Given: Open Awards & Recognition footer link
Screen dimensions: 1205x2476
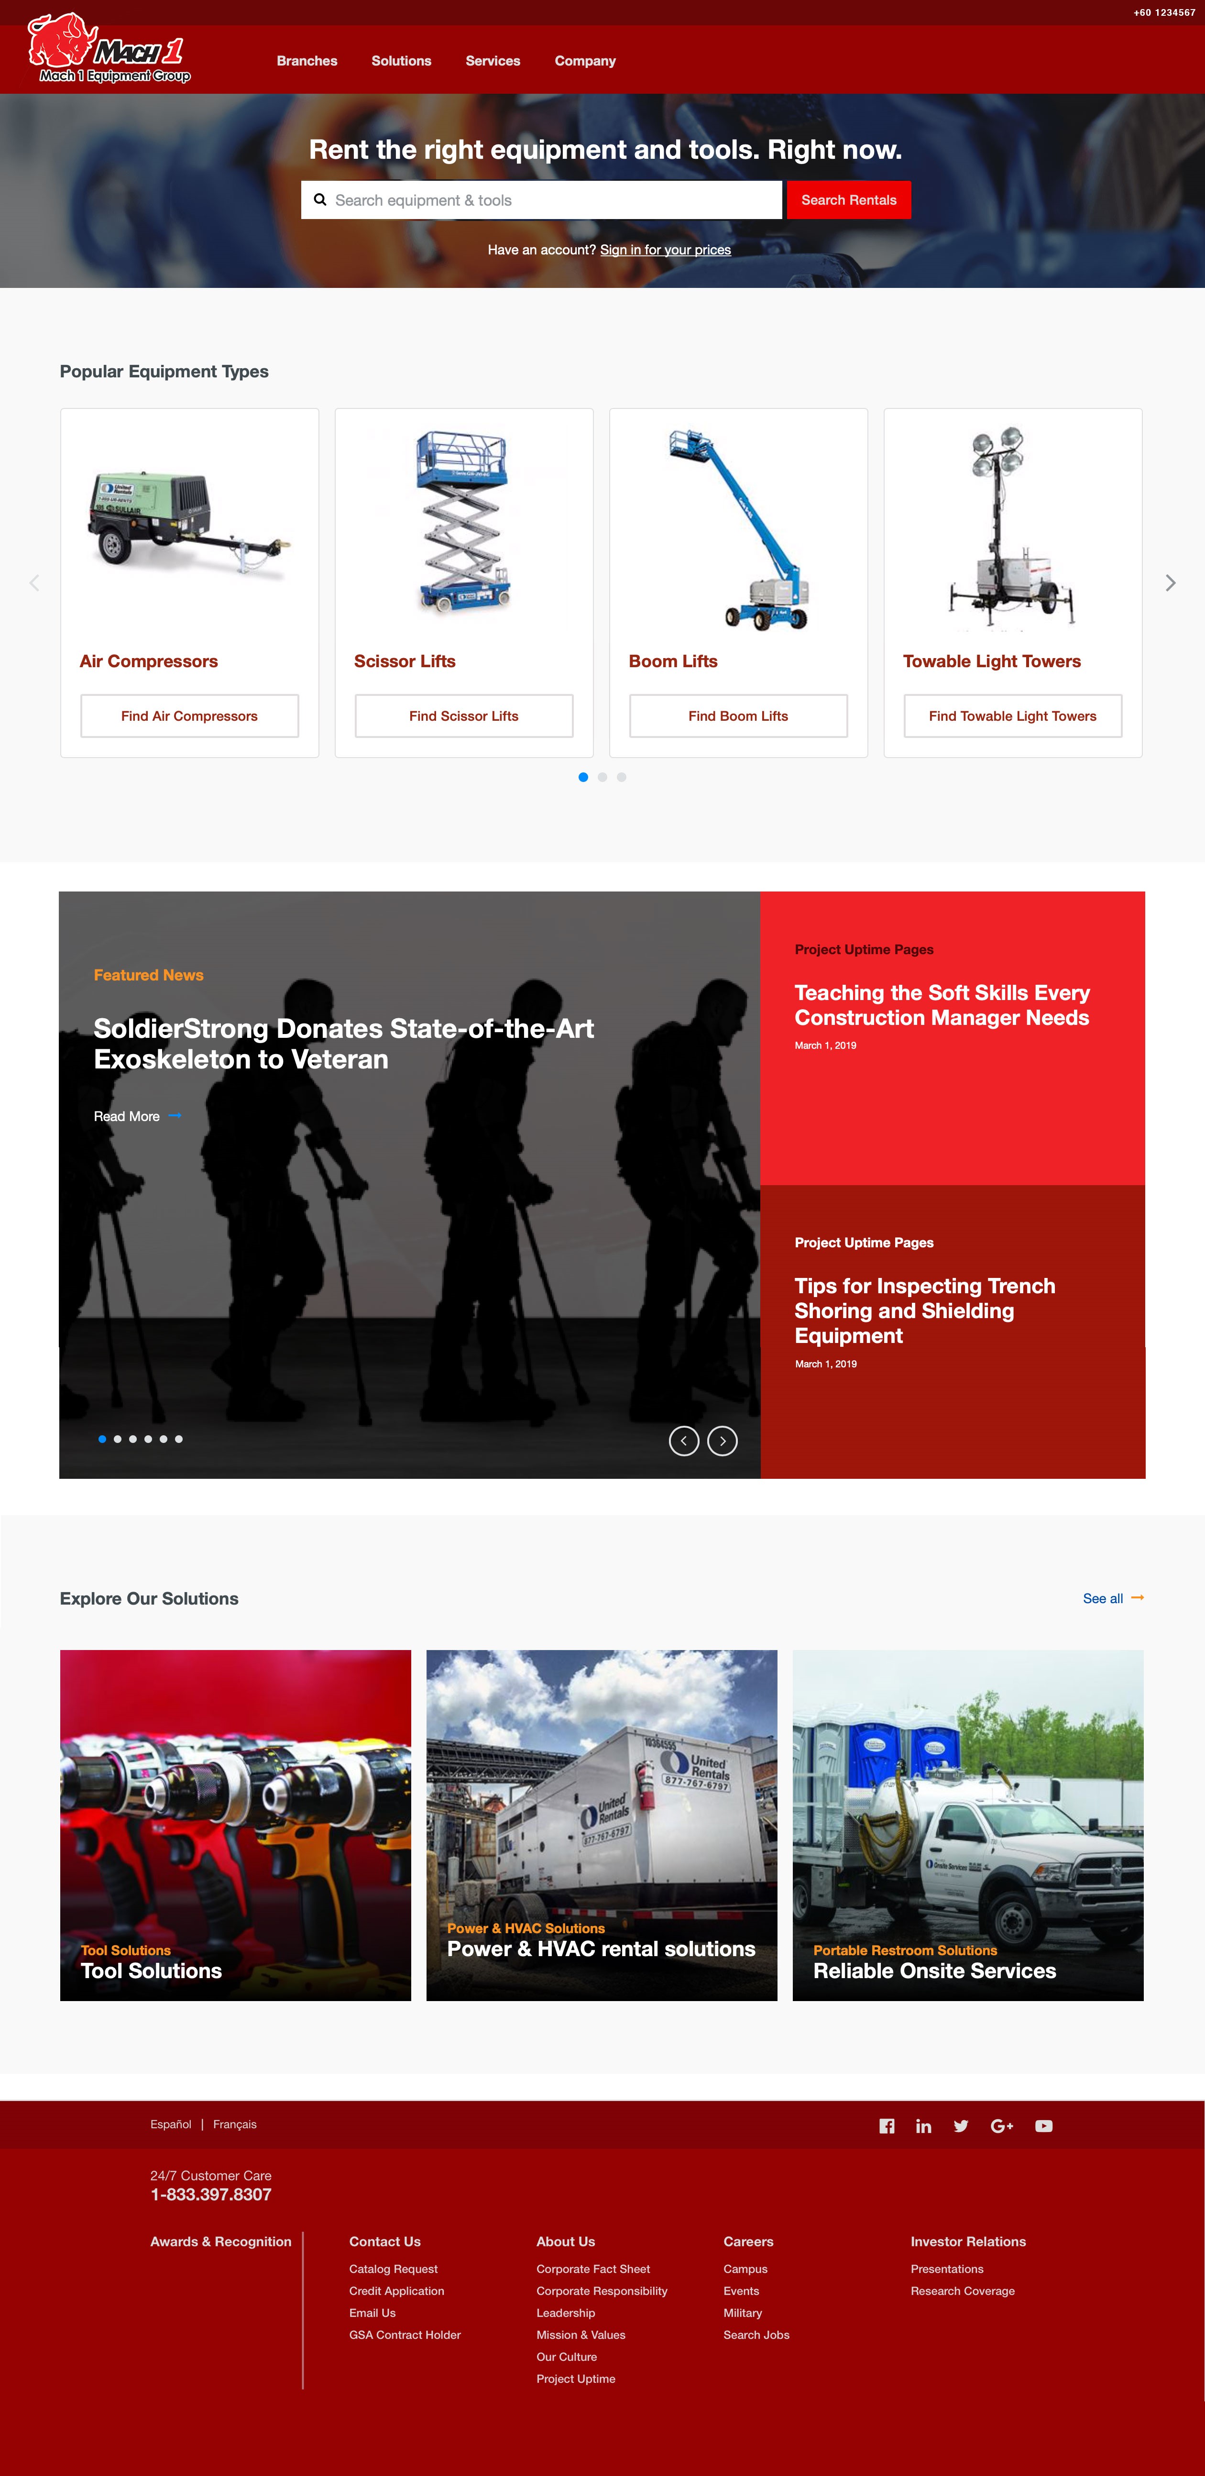Looking at the screenshot, I should 221,2242.
